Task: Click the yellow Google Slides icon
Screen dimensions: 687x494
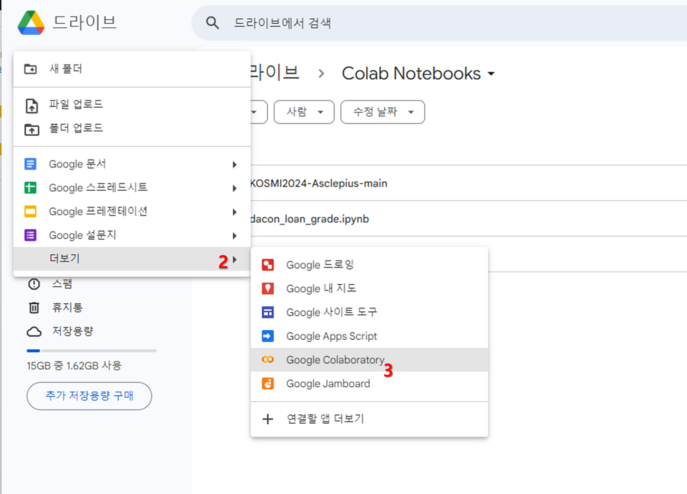Action: point(30,212)
